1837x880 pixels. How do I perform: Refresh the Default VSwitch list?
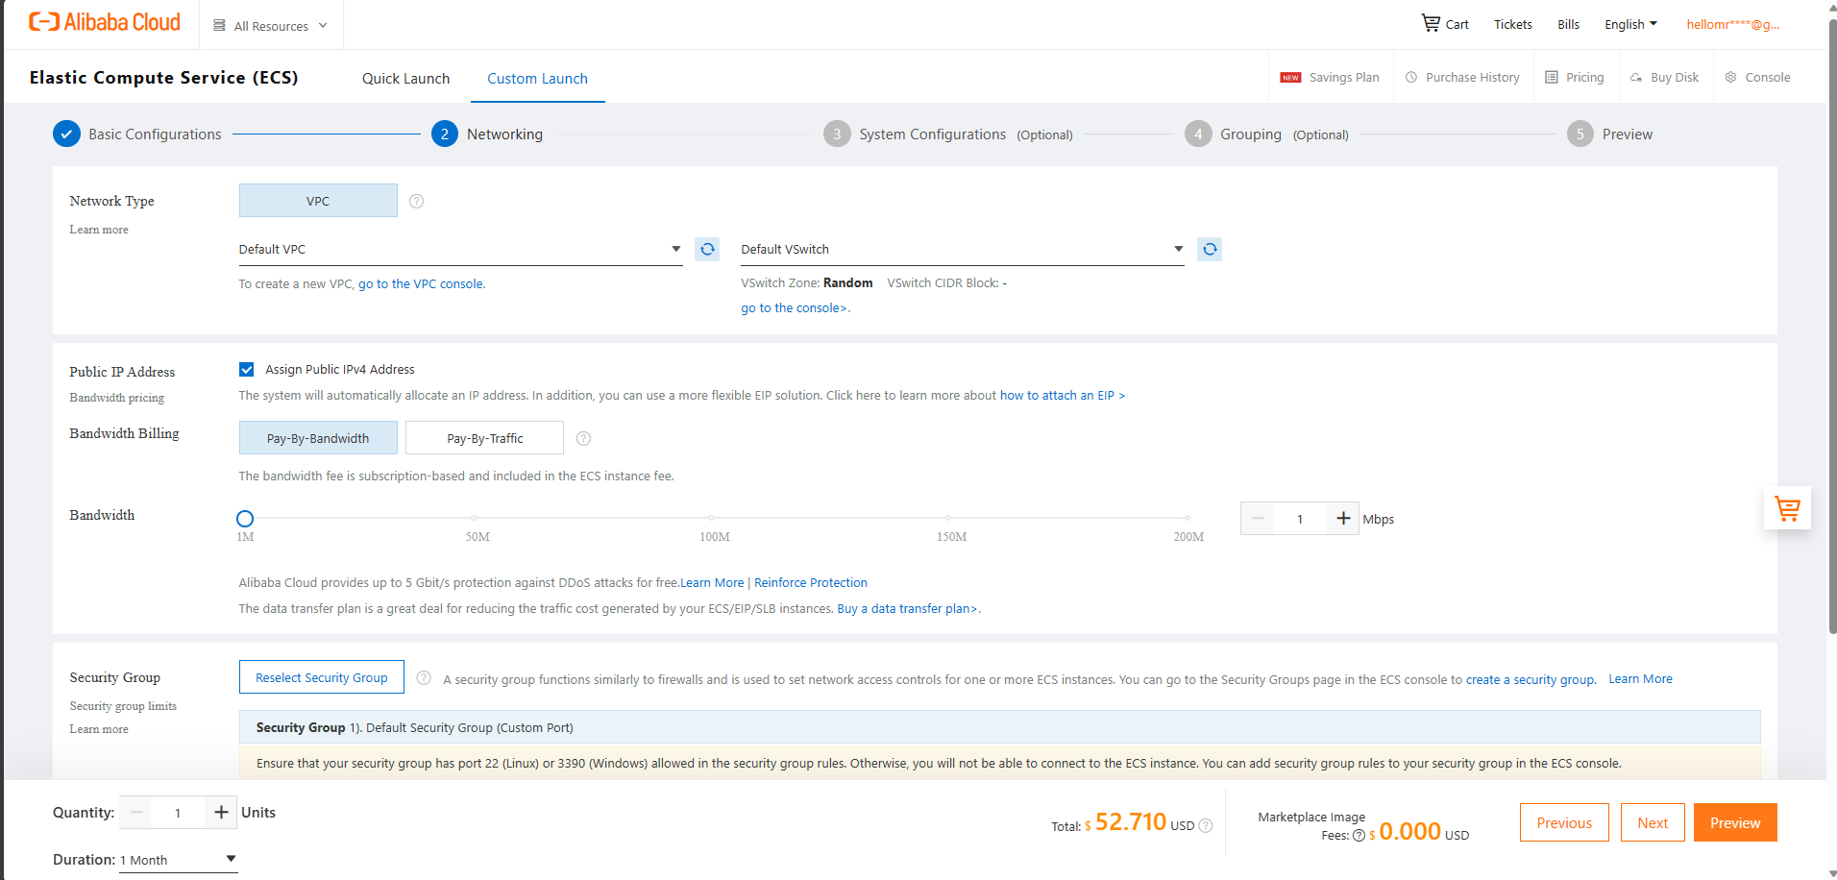1210,249
